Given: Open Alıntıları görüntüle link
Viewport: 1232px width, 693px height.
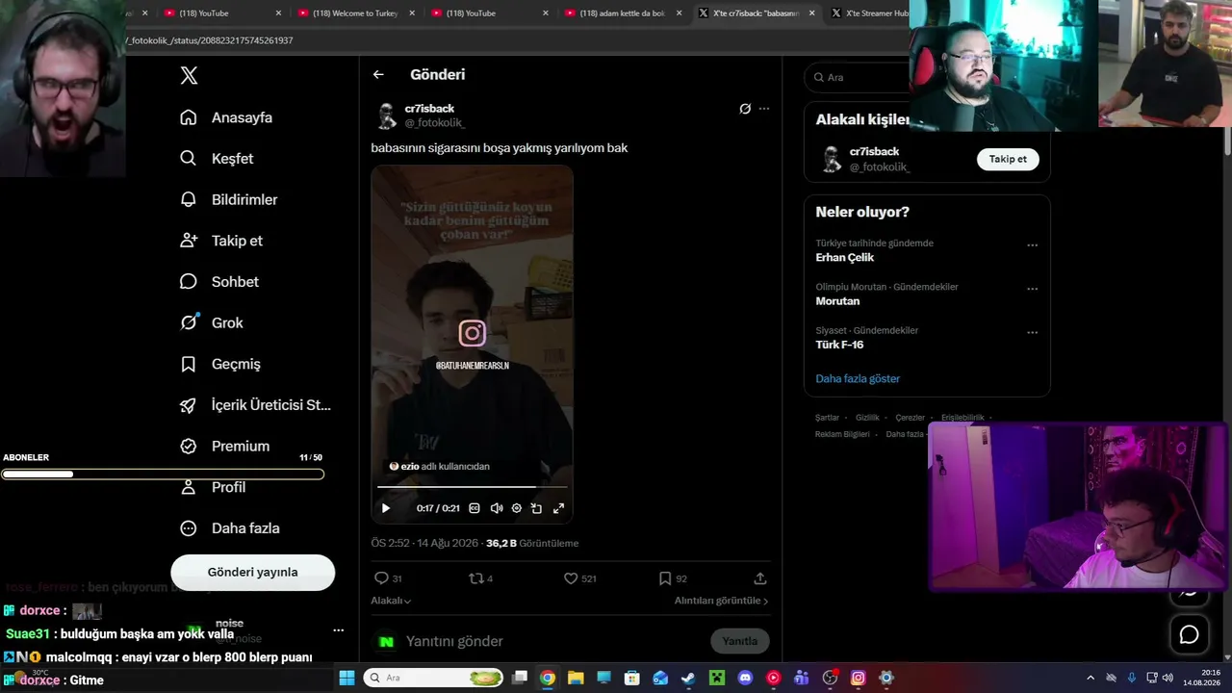Looking at the screenshot, I should (x=722, y=601).
